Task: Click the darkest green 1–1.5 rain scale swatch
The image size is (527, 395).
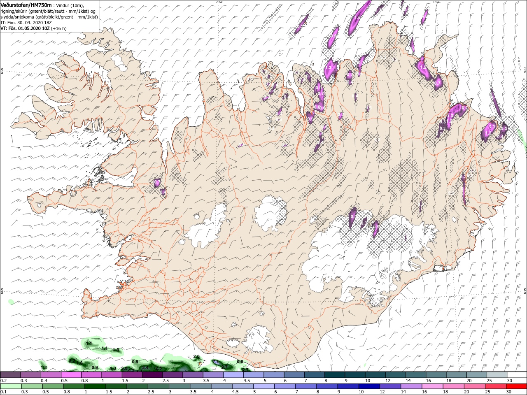Action: coord(94,386)
